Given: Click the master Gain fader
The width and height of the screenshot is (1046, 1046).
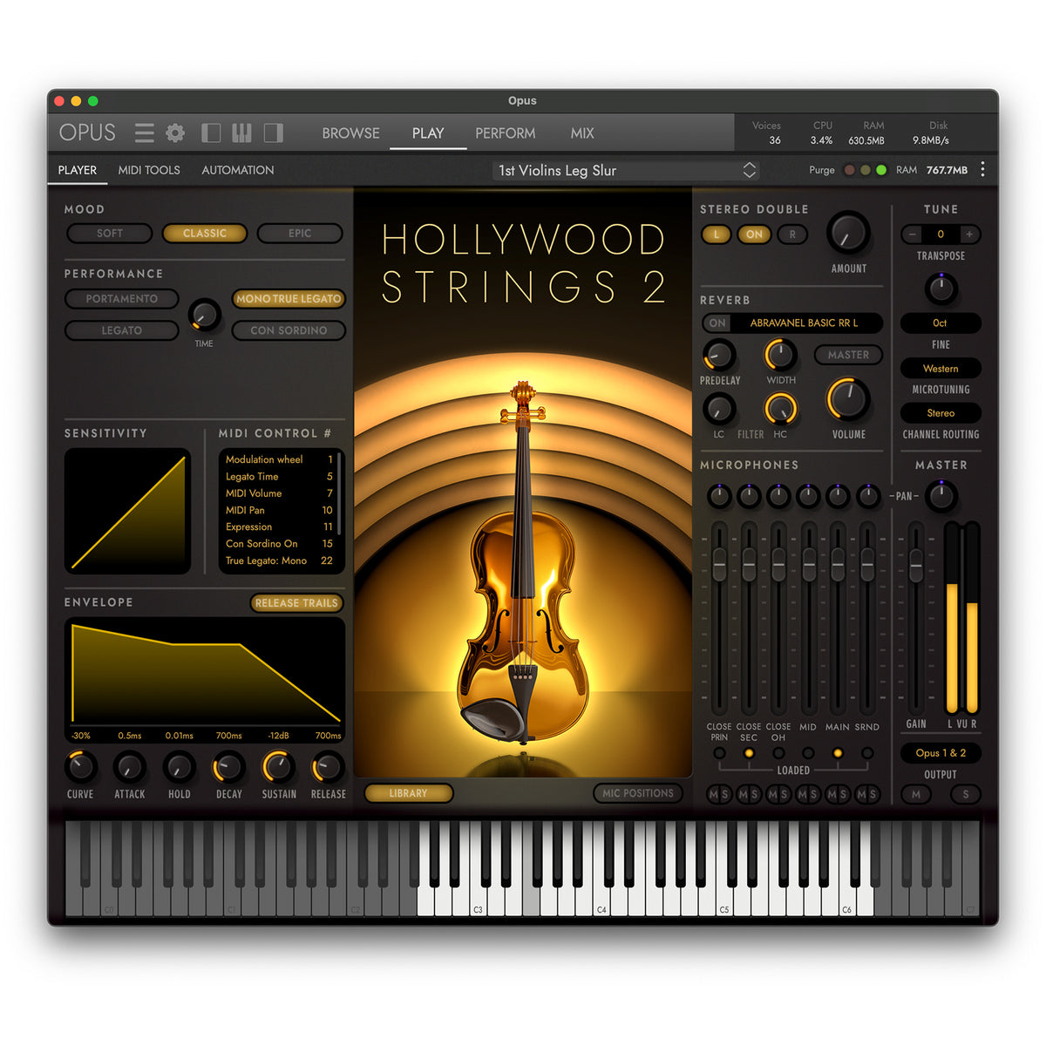Looking at the screenshot, I should [x=915, y=567].
